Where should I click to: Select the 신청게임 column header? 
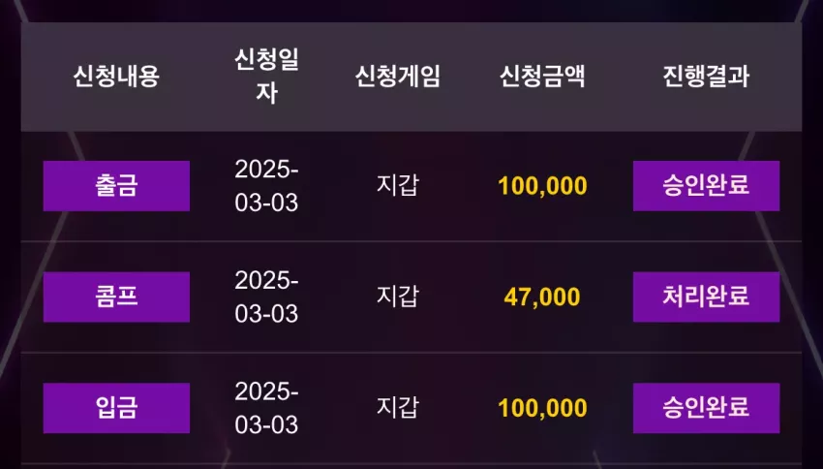click(397, 77)
